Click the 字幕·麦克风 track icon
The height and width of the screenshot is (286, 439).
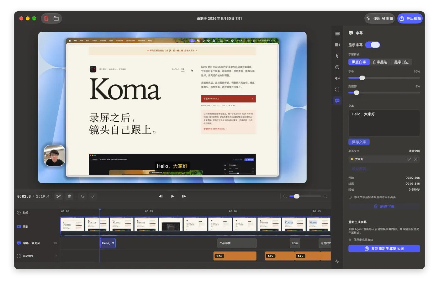19,243
